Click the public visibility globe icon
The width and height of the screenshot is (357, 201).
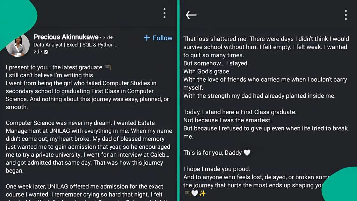pos(46,51)
